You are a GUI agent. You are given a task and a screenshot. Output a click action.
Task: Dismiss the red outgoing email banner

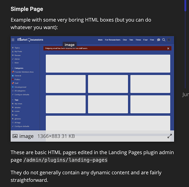point(168,48)
